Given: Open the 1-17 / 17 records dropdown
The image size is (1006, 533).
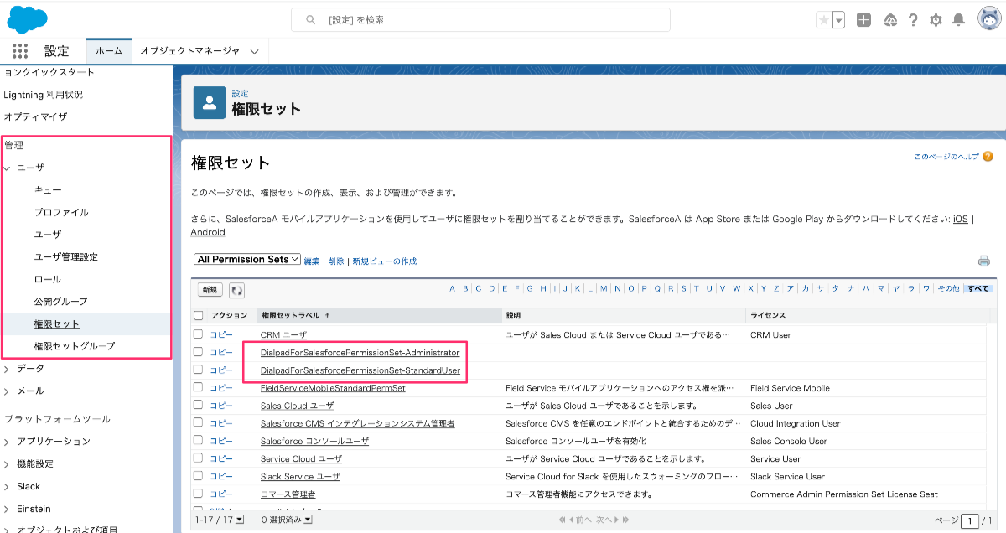Looking at the screenshot, I should (240, 520).
